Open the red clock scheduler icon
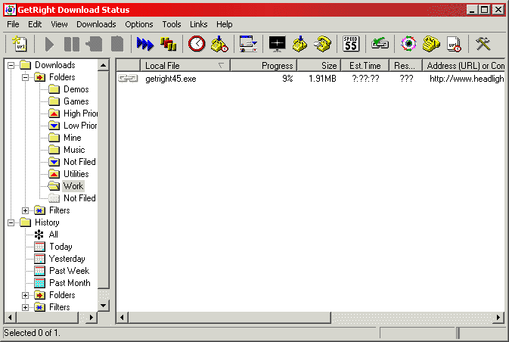The width and height of the screenshot is (509, 342). (197, 44)
